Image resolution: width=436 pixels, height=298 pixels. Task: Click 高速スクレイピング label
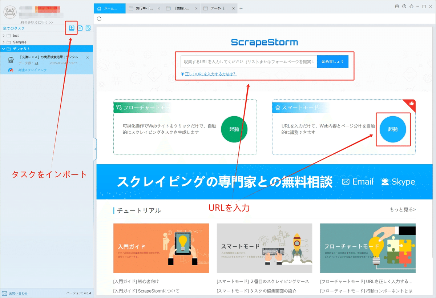click(32, 70)
